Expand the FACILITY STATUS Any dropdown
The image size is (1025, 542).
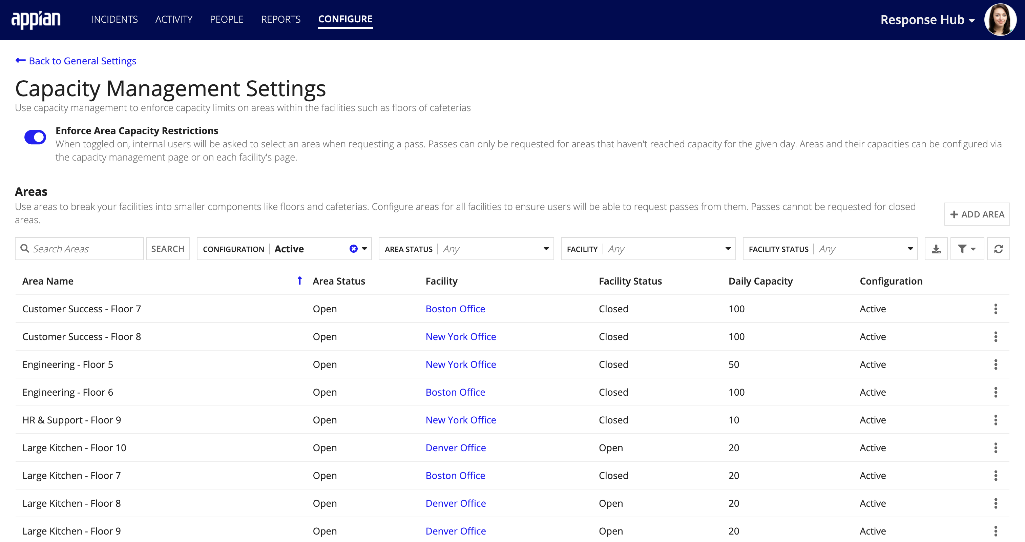tap(911, 249)
